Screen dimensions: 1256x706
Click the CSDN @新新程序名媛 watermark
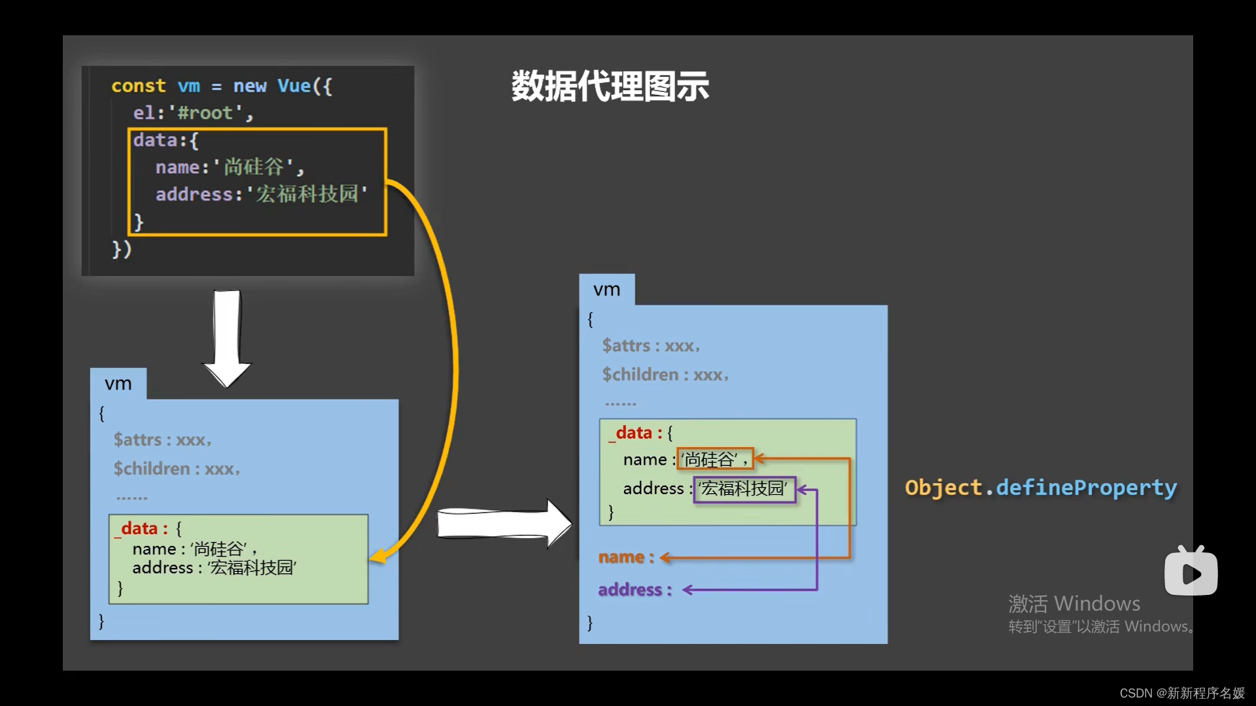[x=1181, y=693]
